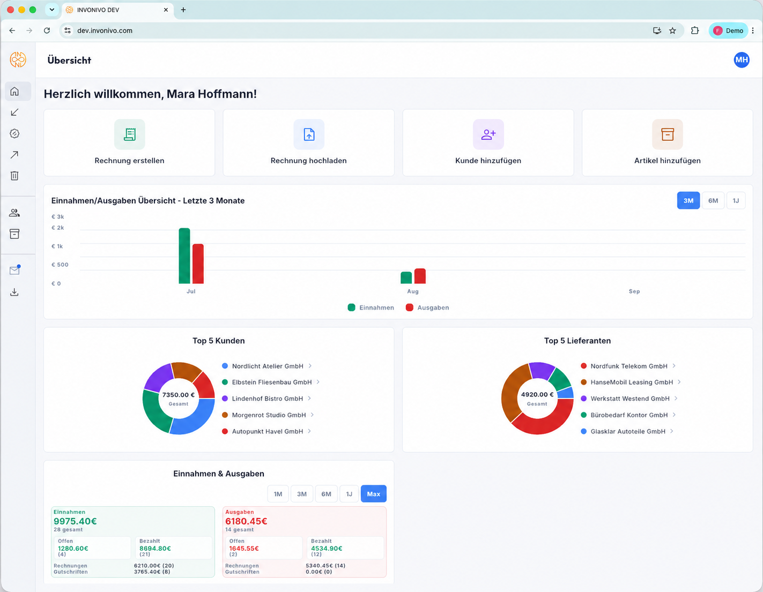Image resolution: width=763 pixels, height=592 pixels.
Task: Click the install app icon in address bar
Action: (x=657, y=31)
